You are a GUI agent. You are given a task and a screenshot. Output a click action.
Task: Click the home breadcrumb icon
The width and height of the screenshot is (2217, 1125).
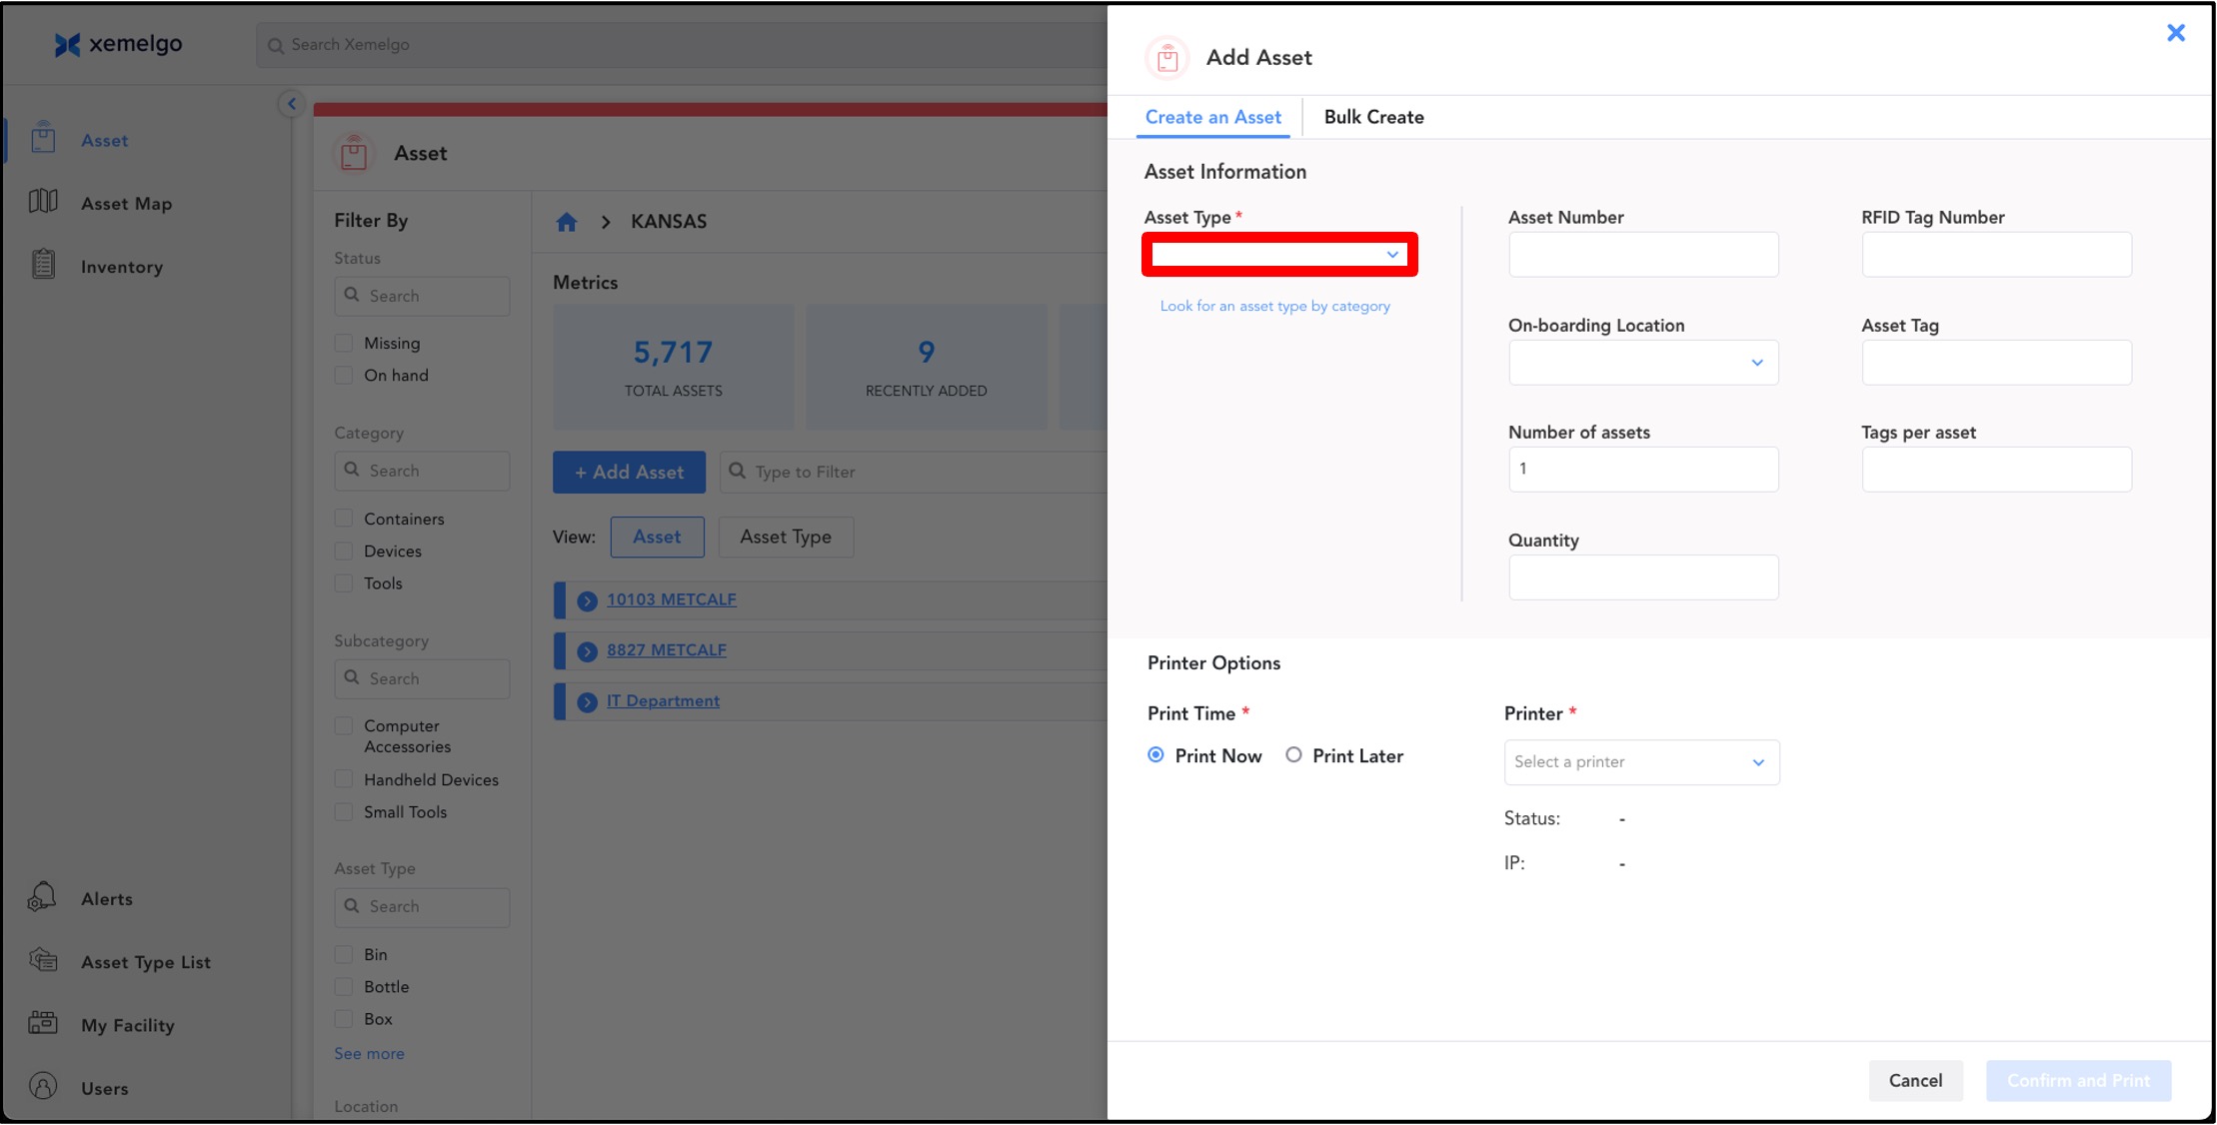pos(567,222)
